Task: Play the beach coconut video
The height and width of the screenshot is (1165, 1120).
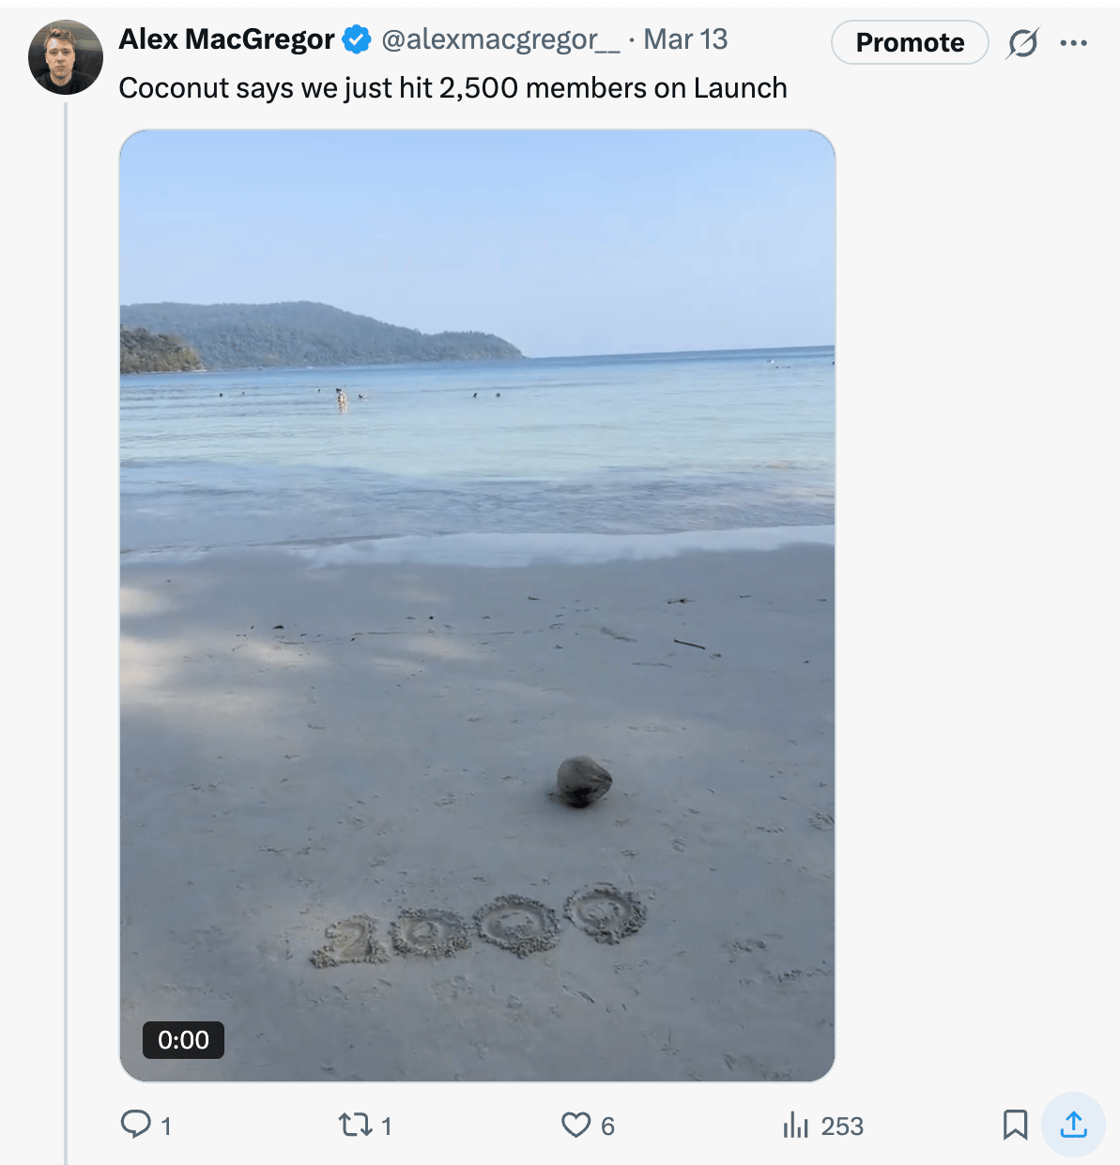Action: [477, 605]
